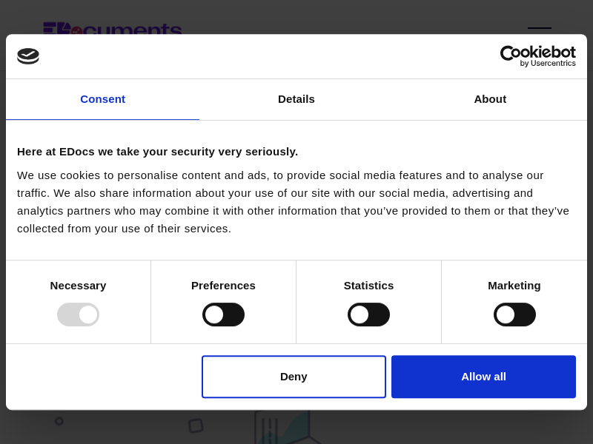Enable the Preferences cookies switch

click(223, 314)
